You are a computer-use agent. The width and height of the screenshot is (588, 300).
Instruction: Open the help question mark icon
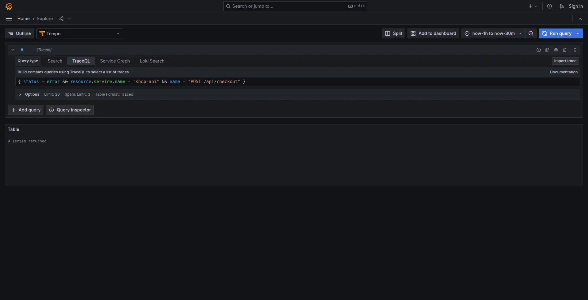click(550, 6)
